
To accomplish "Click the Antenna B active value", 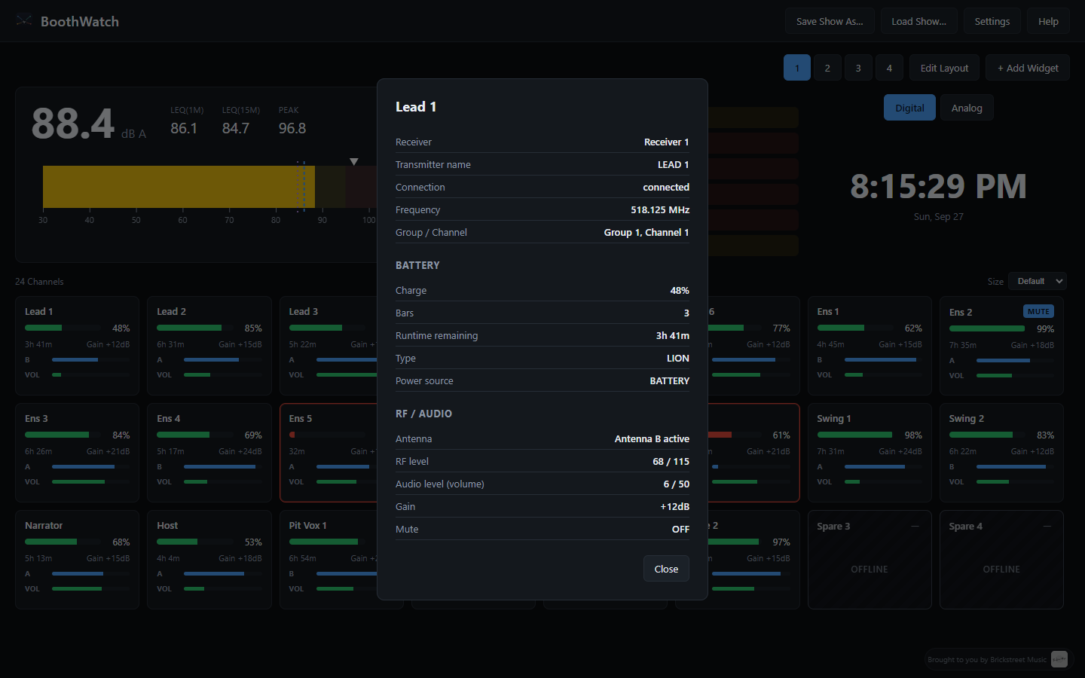I will (x=652, y=438).
